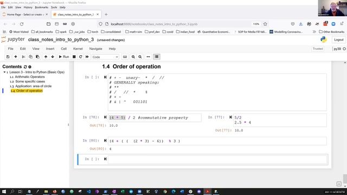The height and width of the screenshot is (195, 347).
Task: Click the Trusted notebook indicator
Action: click(318, 49)
